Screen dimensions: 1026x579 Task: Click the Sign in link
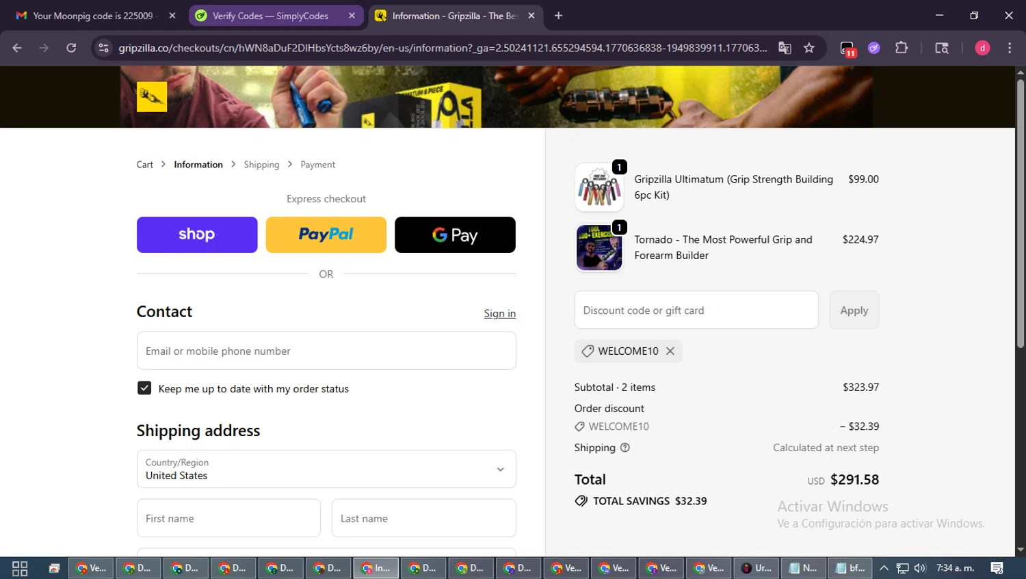click(500, 313)
